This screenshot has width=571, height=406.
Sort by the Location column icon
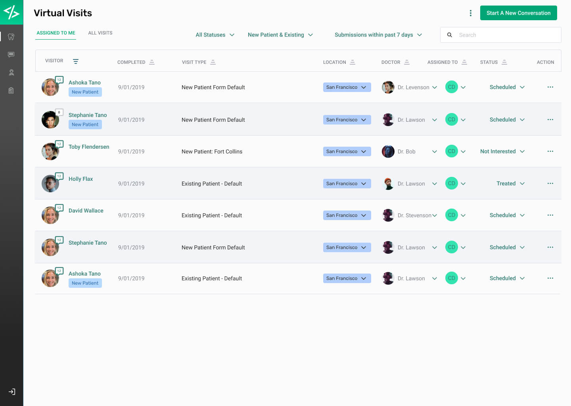[353, 62]
